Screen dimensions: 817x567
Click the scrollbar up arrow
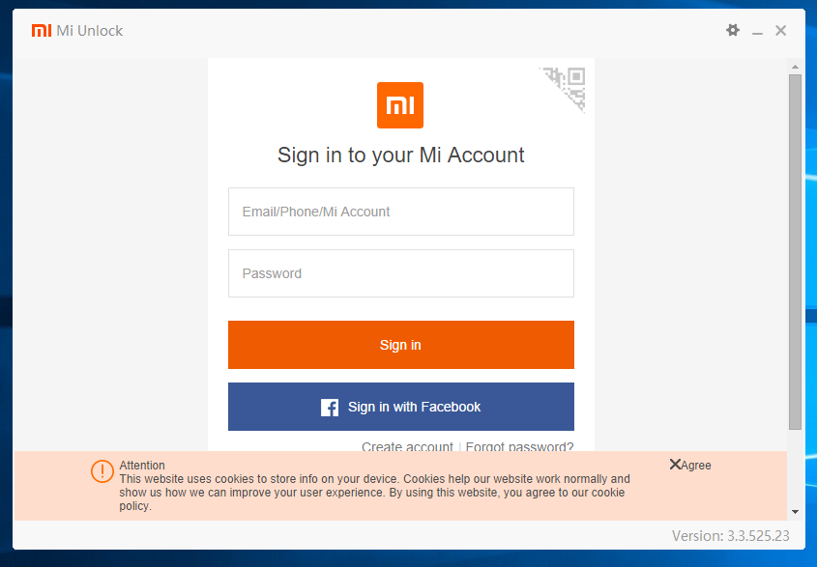(795, 67)
